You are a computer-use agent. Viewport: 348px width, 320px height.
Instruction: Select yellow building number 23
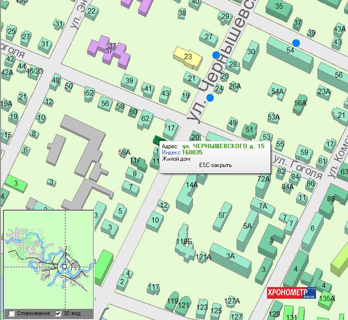tap(187, 57)
